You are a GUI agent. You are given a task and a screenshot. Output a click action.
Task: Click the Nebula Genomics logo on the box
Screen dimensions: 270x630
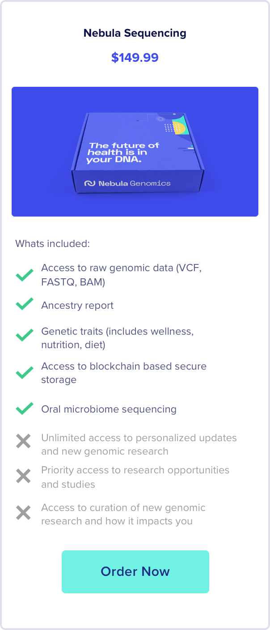(x=127, y=183)
